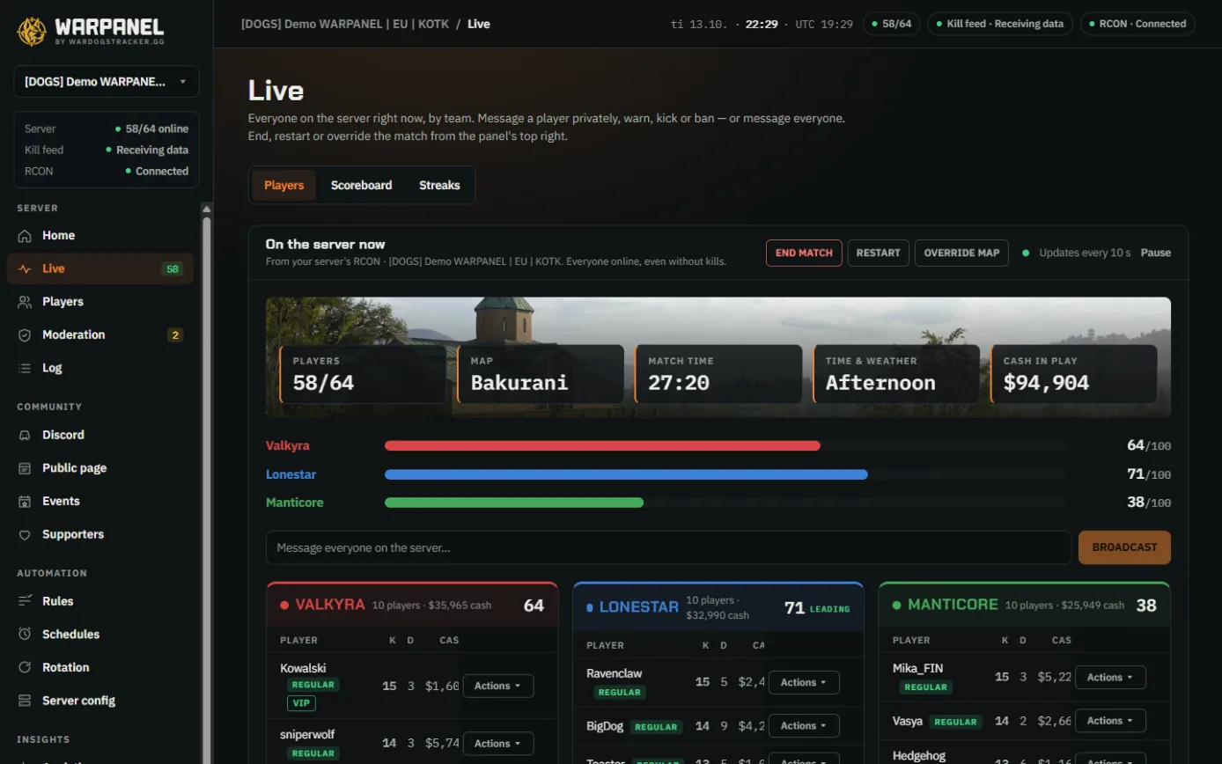Click the Live pulse icon in sidebar

tap(25, 268)
